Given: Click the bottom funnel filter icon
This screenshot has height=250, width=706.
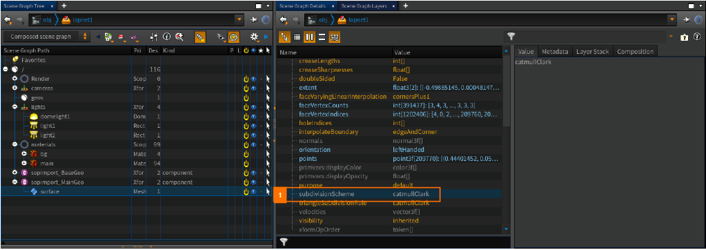Looking at the screenshot, I should (x=284, y=242).
